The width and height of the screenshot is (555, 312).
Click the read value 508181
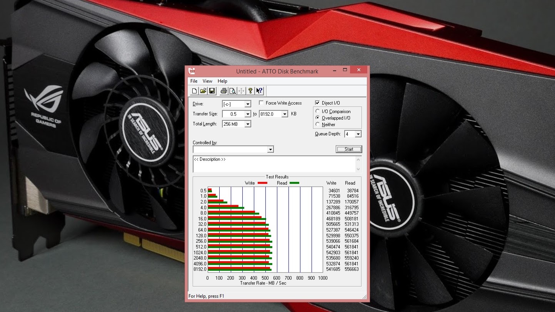pos(352,219)
